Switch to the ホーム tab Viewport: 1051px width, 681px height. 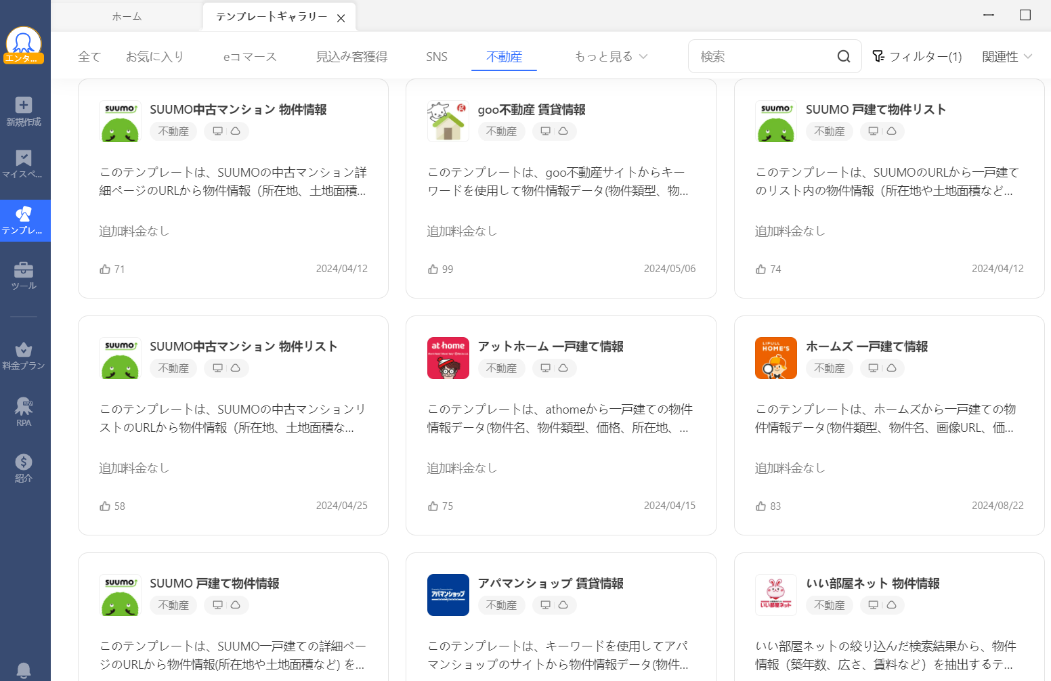tap(126, 16)
